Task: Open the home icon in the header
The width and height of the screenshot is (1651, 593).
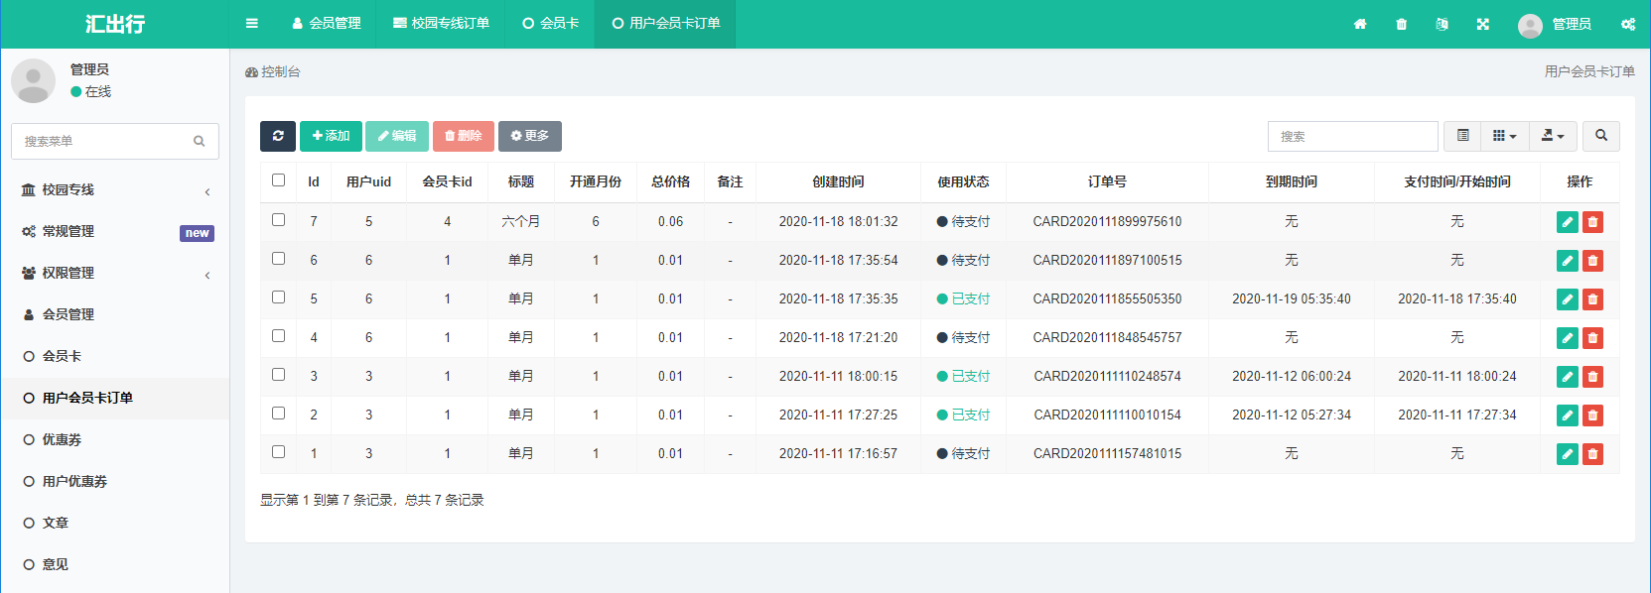Action: [1360, 24]
